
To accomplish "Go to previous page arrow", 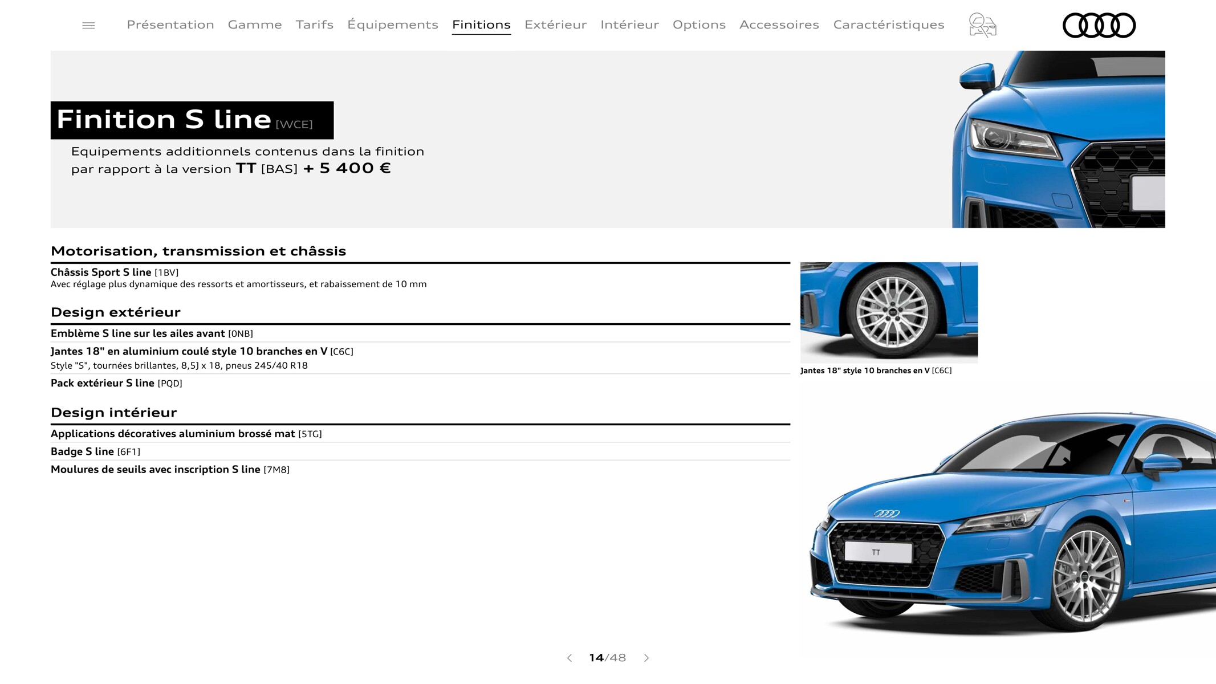I will click(x=569, y=658).
